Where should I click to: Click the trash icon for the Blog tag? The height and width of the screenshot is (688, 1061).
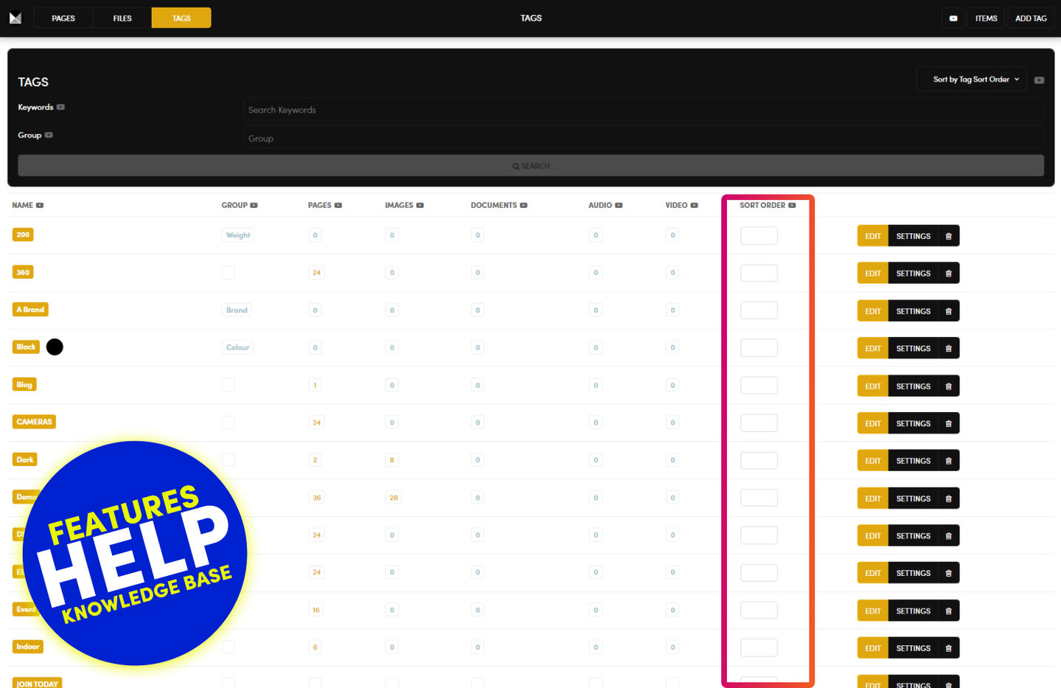click(948, 386)
